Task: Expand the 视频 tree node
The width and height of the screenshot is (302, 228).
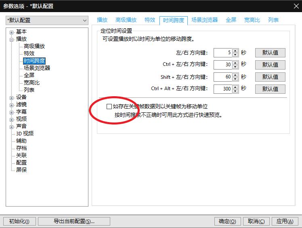Action: (11, 120)
